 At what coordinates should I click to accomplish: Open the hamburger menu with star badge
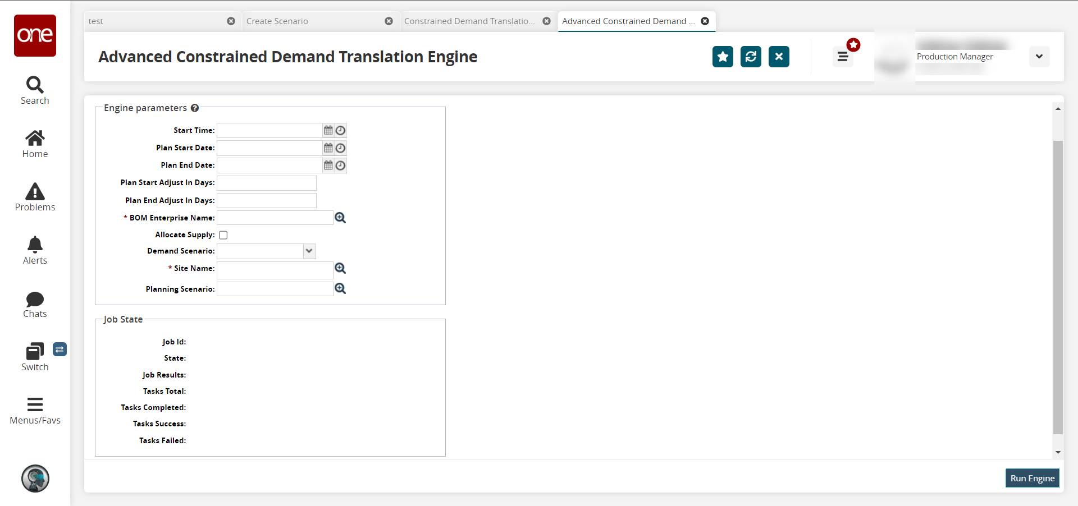pyautogui.click(x=843, y=57)
